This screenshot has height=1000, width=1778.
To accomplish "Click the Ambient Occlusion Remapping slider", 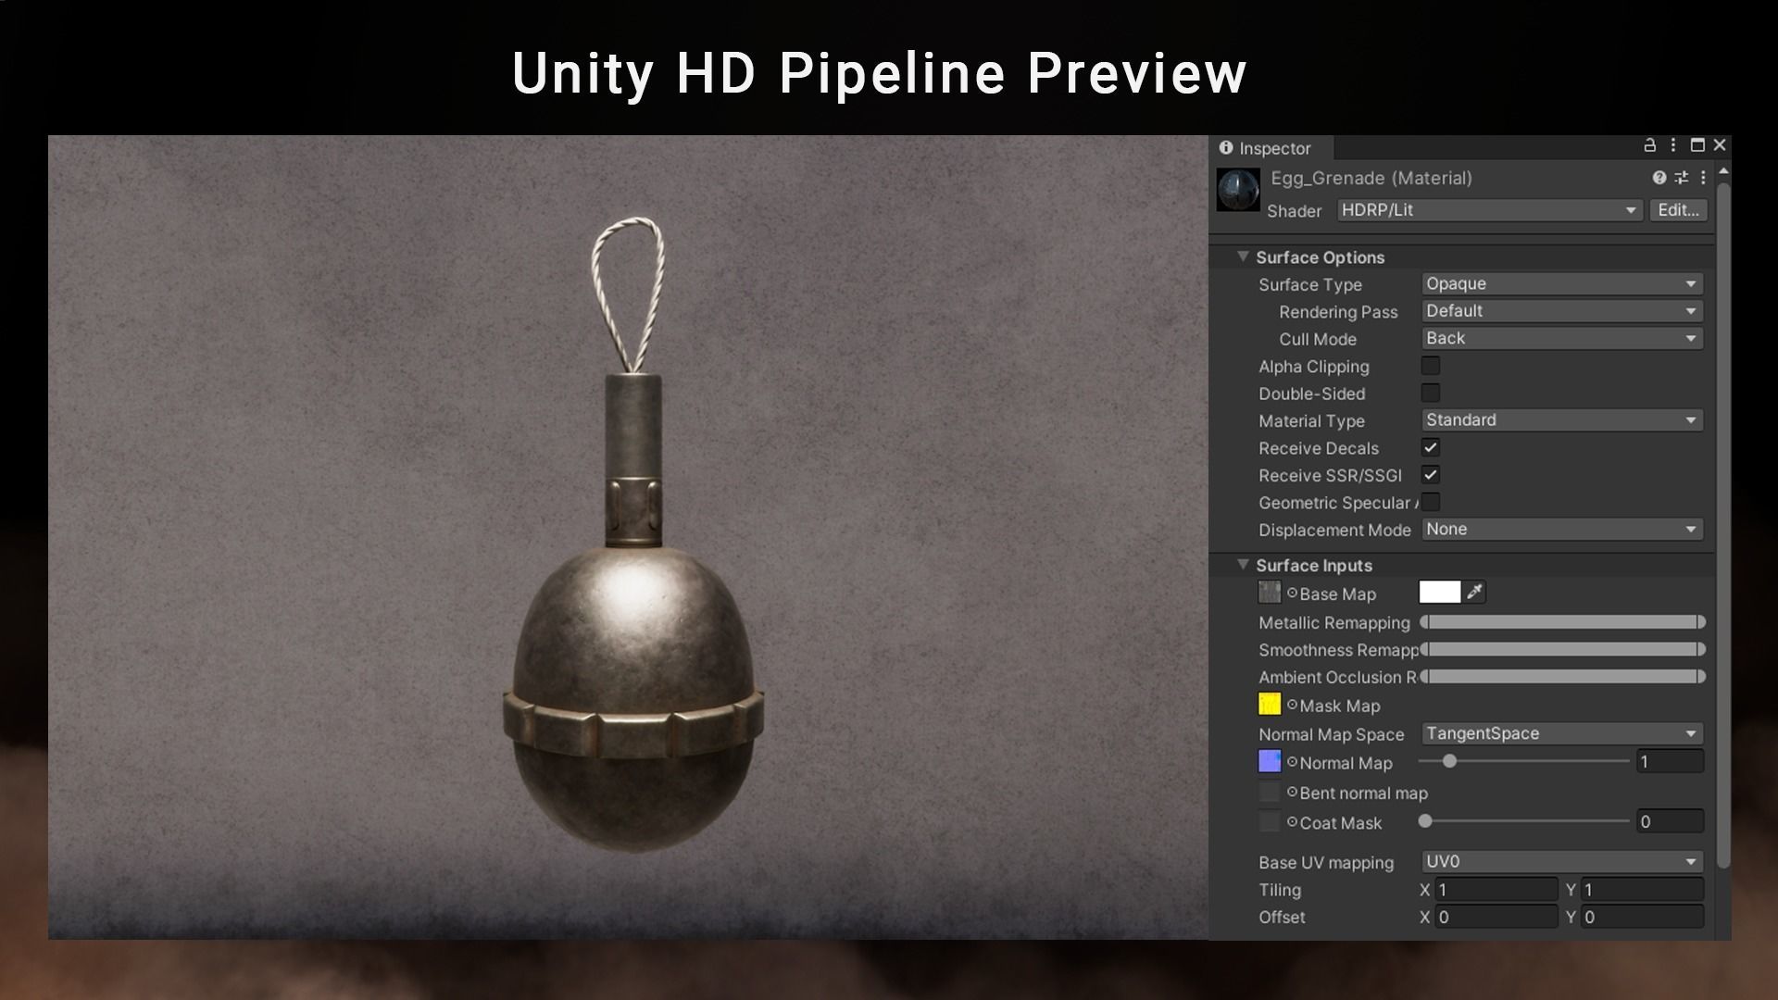I will (x=1562, y=677).
